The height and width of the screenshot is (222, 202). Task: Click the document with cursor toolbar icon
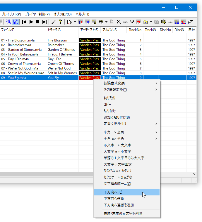[x=70, y=22]
